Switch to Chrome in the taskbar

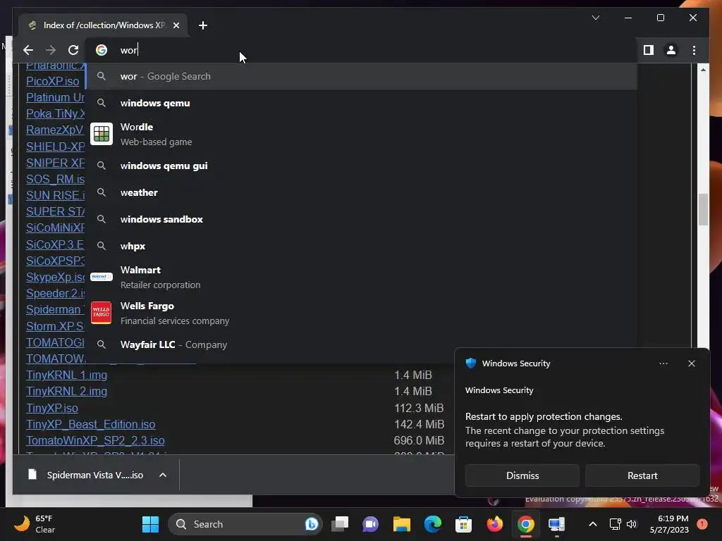[x=526, y=524]
